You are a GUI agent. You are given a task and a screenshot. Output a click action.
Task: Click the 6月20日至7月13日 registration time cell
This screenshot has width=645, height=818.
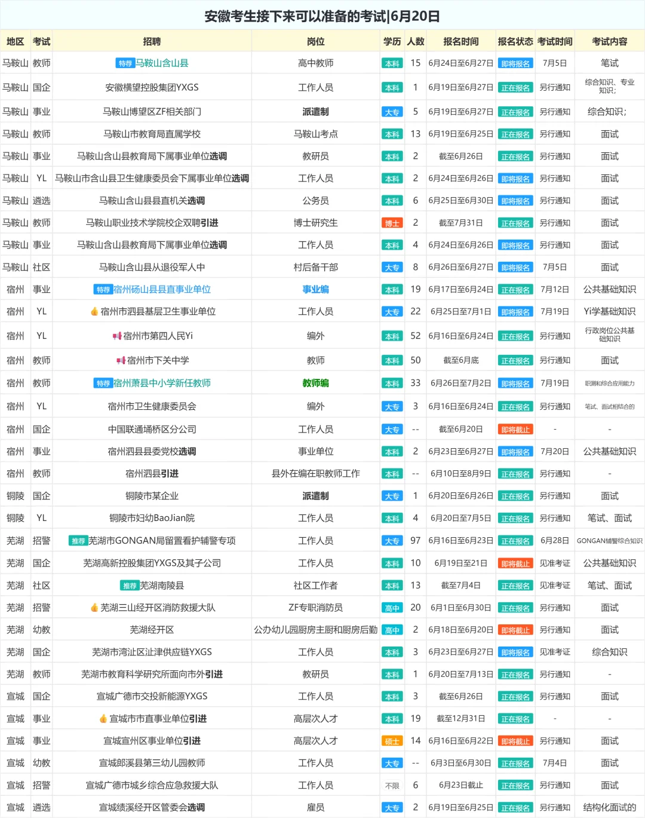(460, 674)
